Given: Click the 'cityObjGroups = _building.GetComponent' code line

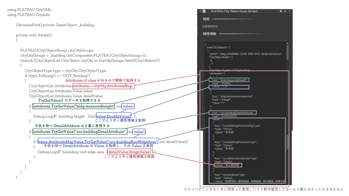Looking at the screenshot, I should click(x=83, y=55).
